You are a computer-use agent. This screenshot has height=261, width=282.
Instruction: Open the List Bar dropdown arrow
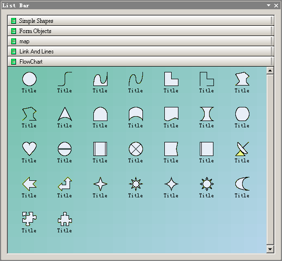pyautogui.click(x=268, y=5)
